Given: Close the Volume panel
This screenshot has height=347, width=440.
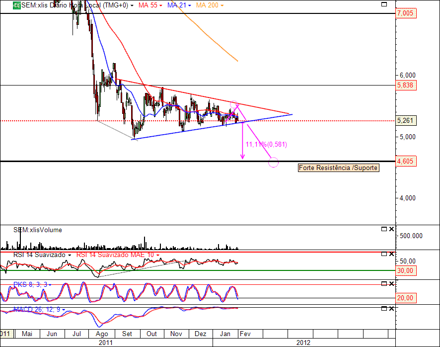Looking at the screenshot, I should pos(392,229).
